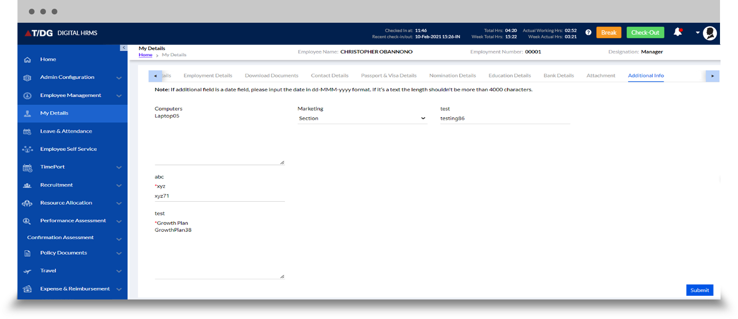Screen dimensions: 738x319
Task: Click the Submit button
Action: tap(699, 290)
